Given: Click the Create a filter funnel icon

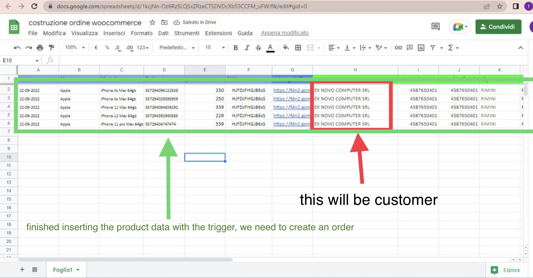Looking at the screenshot, I should click(433, 48).
